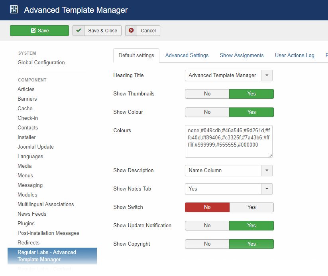Set Show Update Notification to No

[207, 226]
